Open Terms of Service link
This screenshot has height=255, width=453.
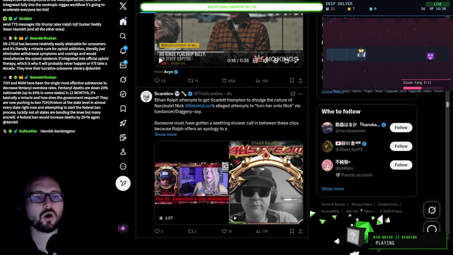tap(333, 204)
